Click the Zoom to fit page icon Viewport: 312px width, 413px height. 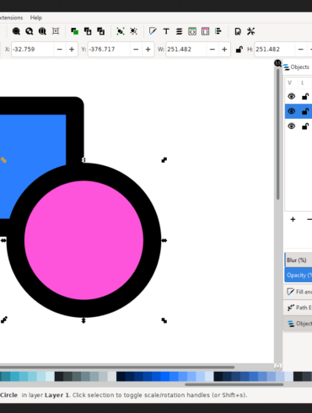click(x=42, y=31)
